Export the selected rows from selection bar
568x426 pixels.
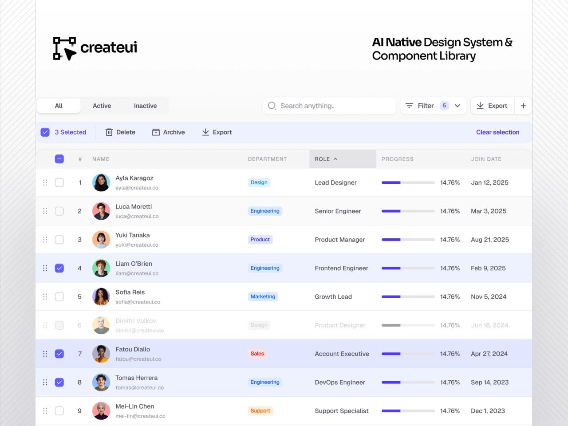[x=217, y=132]
